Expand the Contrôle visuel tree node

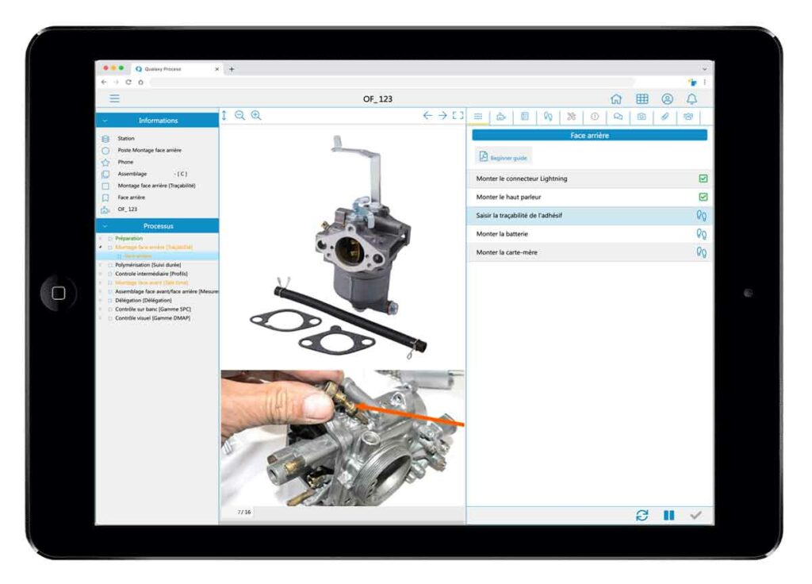101,318
